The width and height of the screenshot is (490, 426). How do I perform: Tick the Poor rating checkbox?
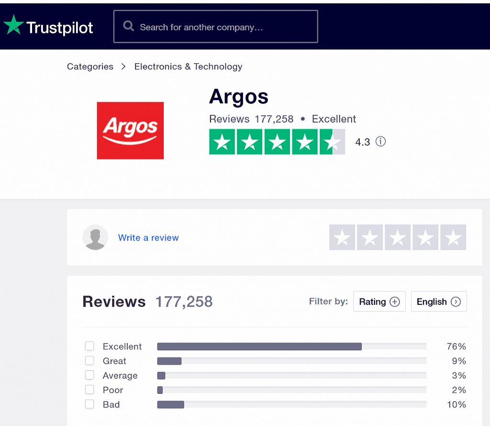[89, 390]
